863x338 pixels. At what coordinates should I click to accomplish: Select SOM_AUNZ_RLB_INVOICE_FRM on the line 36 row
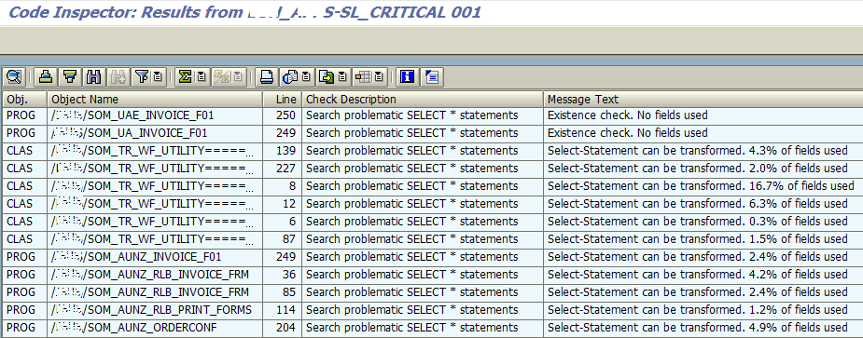pyautogui.click(x=149, y=275)
